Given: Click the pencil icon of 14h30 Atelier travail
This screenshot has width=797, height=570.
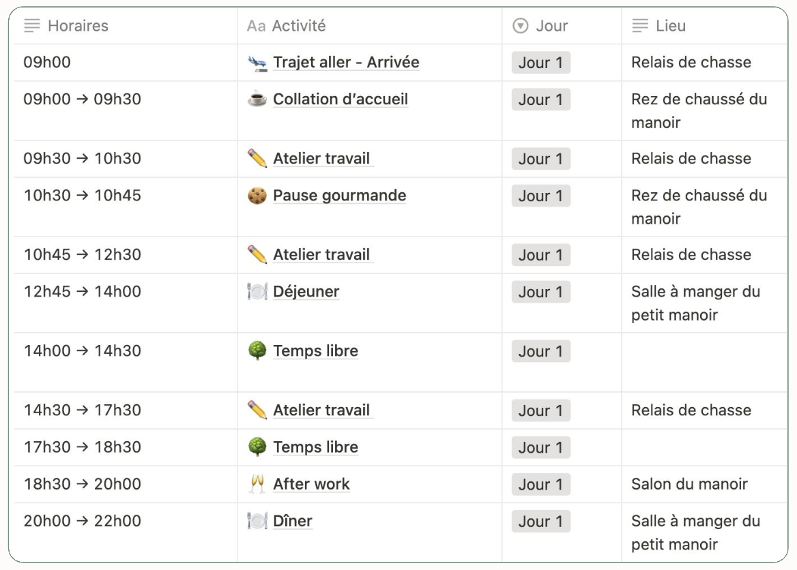Looking at the screenshot, I should tap(257, 410).
